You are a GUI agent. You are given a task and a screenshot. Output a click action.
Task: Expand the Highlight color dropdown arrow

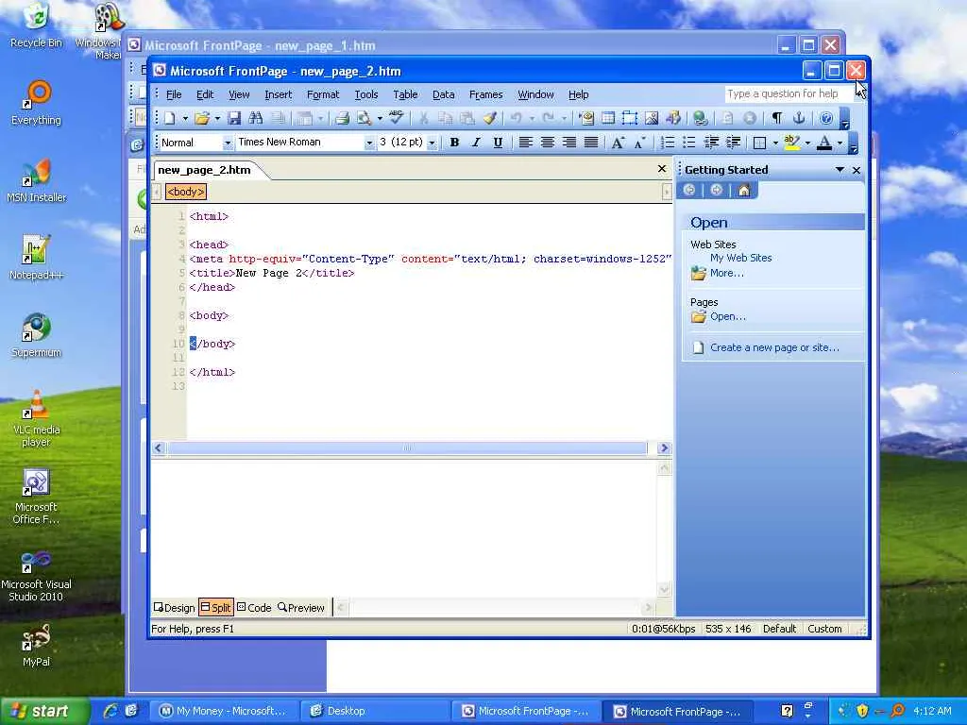[807, 143]
